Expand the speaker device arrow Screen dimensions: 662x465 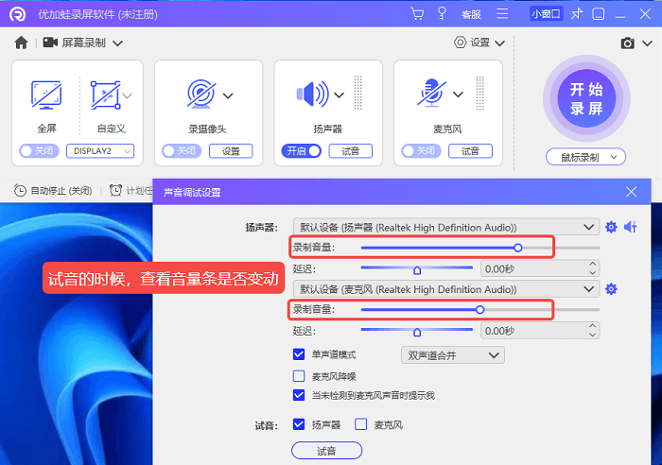coord(339,95)
